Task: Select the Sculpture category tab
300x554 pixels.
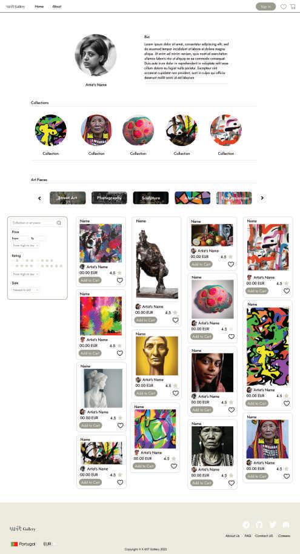Action: tap(151, 198)
